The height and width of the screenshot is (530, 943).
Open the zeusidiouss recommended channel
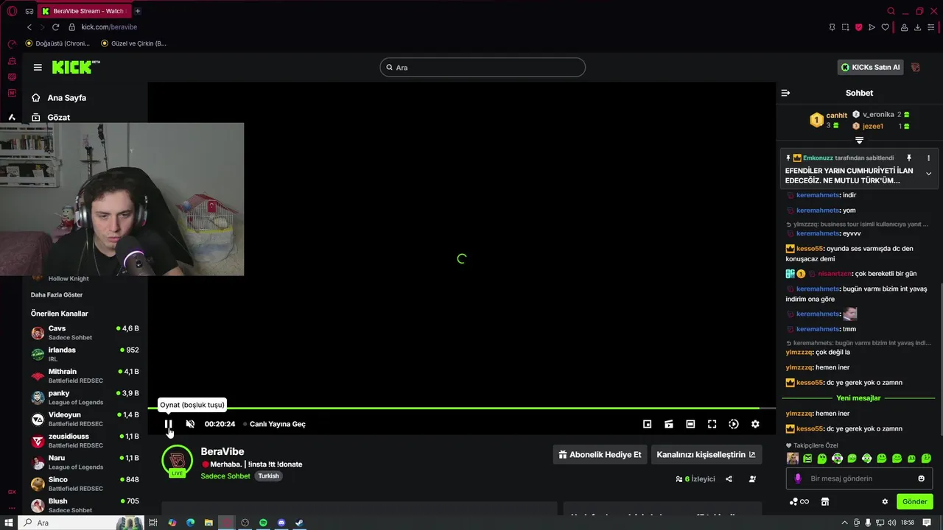pos(85,441)
